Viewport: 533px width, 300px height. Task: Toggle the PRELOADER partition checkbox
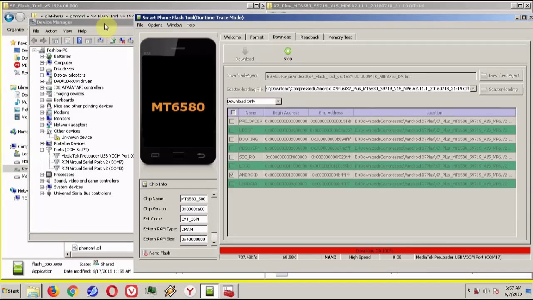click(x=232, y=121)
